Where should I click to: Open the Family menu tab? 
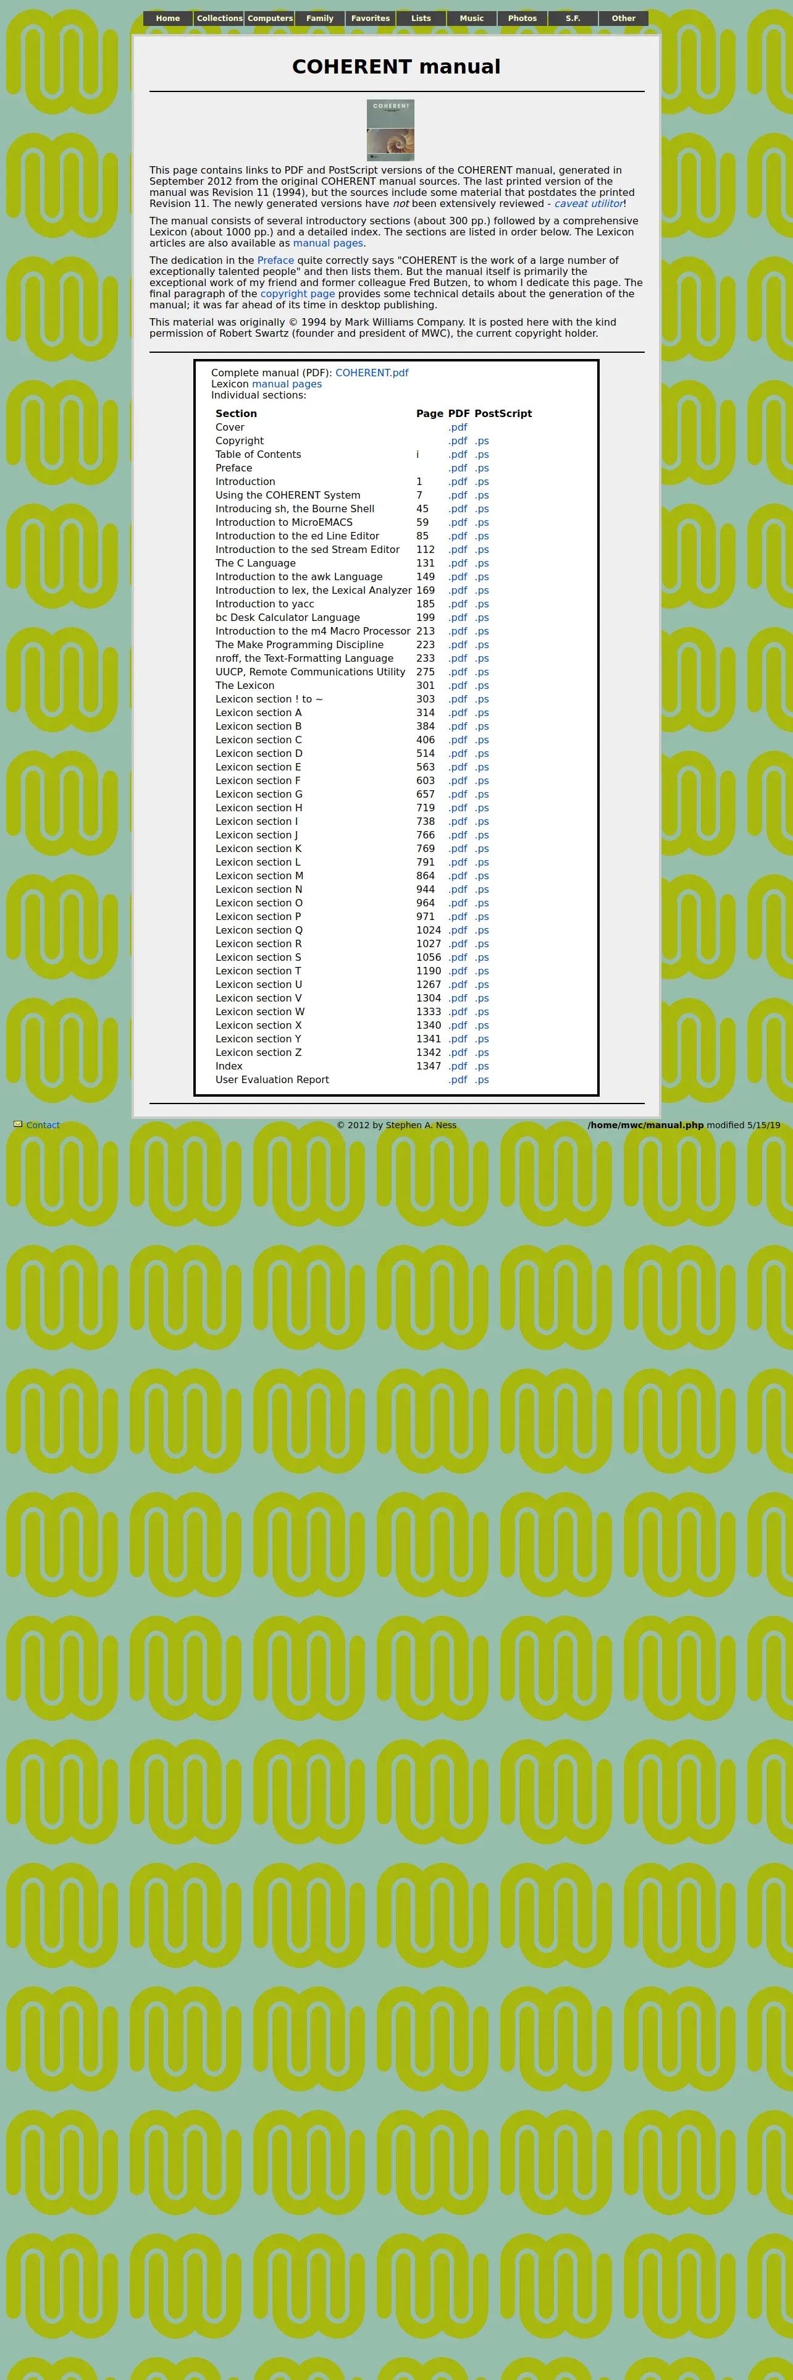(321, 19)
